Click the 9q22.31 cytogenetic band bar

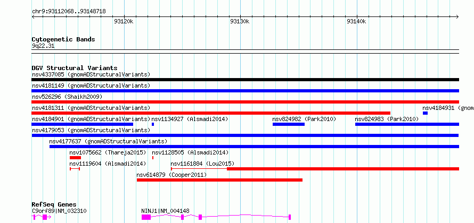click(245, 52)
